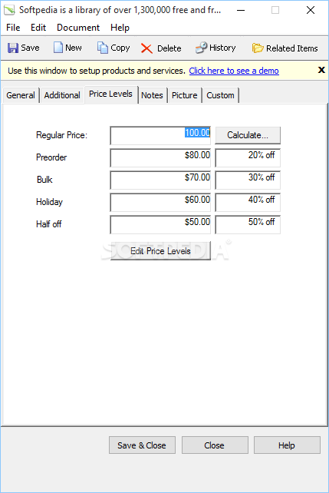The image size is (329, 493).
Task: Click the Copy documents icon
Action: pyautogui.click(x=102, y=48)
